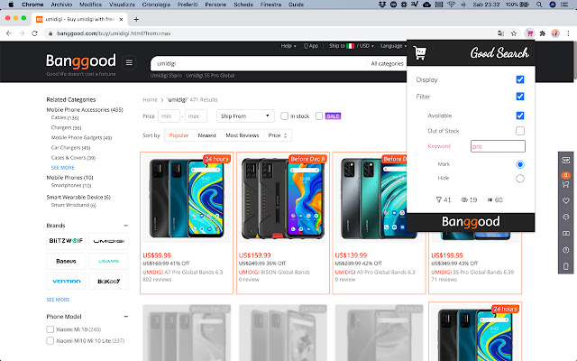Click the min price input field
This screenshot has height=361, width=577.
pyautogui.click(x=169, y=116)
